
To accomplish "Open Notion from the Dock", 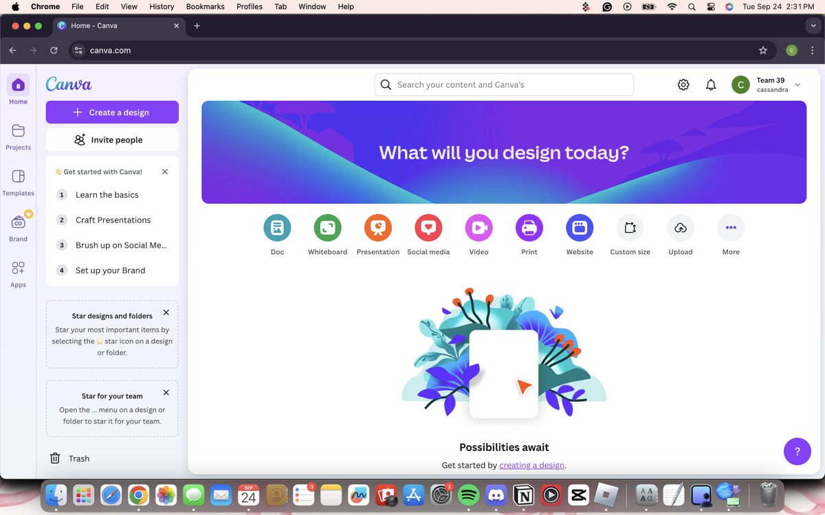I will (x=524, y=494).
